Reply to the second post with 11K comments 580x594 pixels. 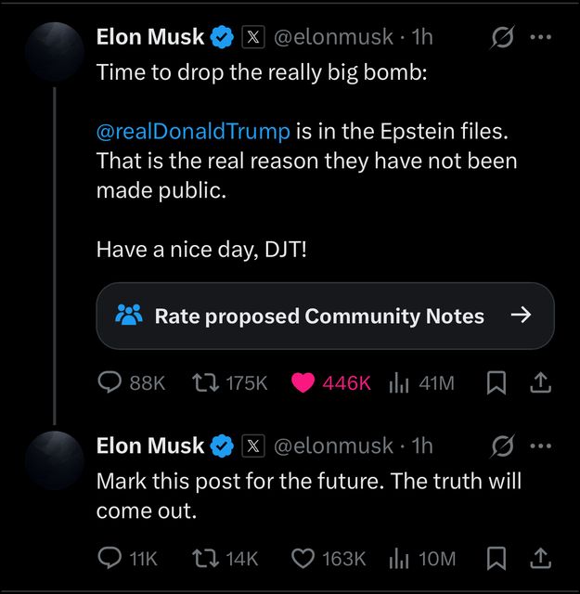click(x=110, y=559)
